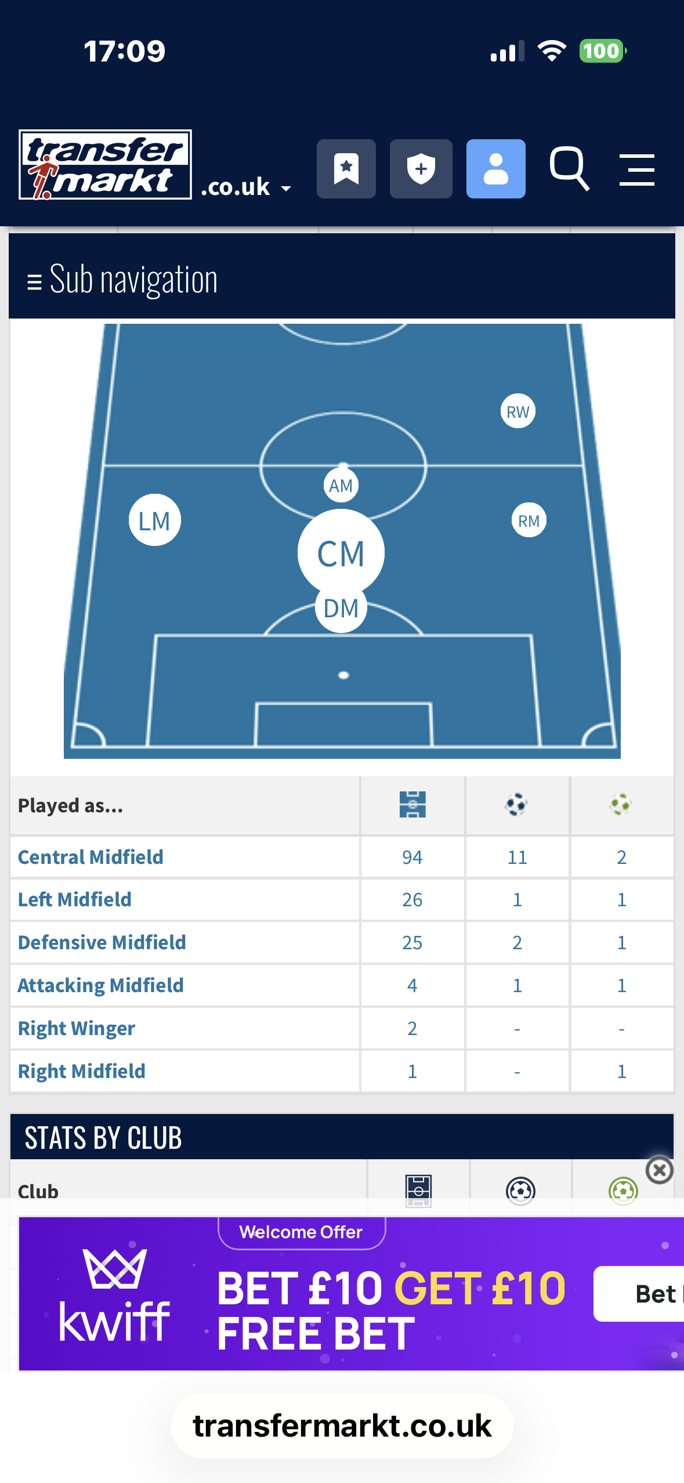684x1483 pixels.
Task: Click the assists ball icon column header
Action: coord(621,805)
